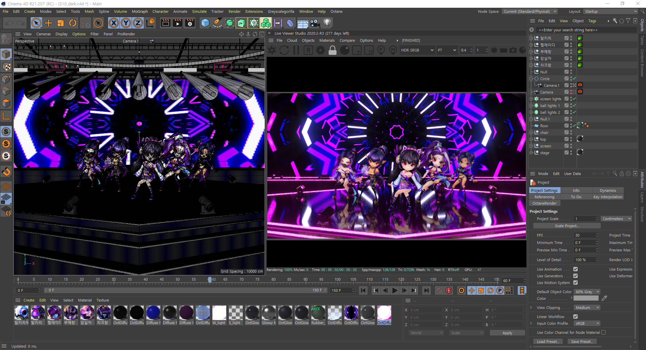
Task: Open Edit Render Settings icon
Action: pos(190,23)
